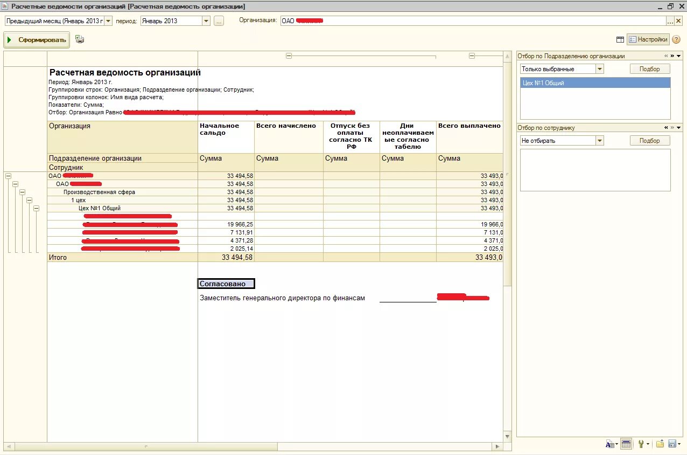Open menu arrow in Отбор по Подразделению header
Screen dimensions: 687x455
[x=678, y=56]
